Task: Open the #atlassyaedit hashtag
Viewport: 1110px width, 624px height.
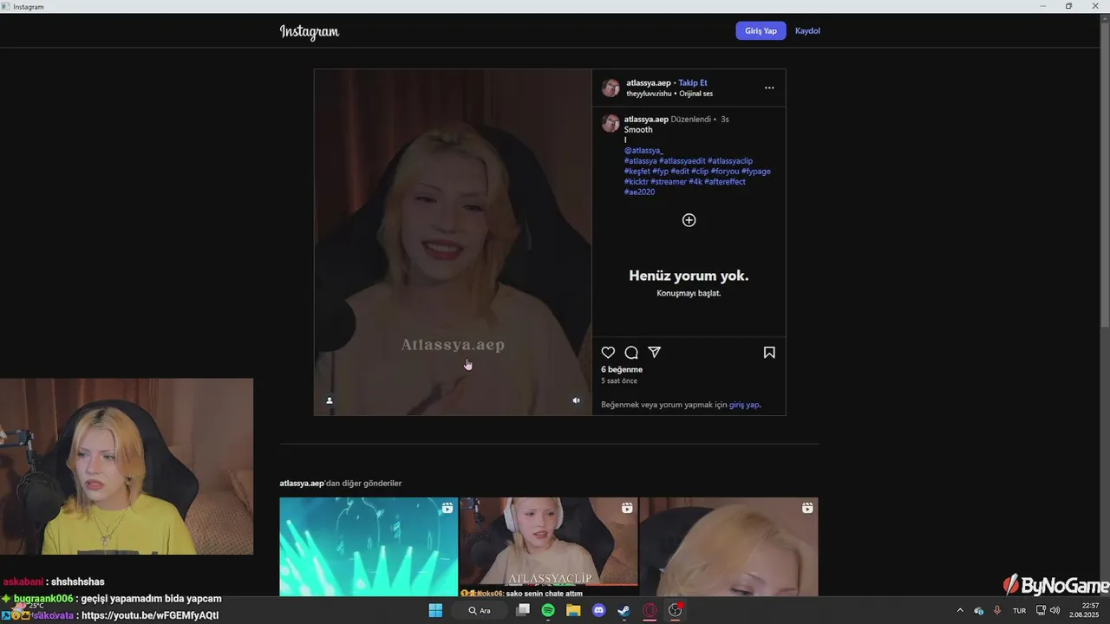Action: pos(682,161)
